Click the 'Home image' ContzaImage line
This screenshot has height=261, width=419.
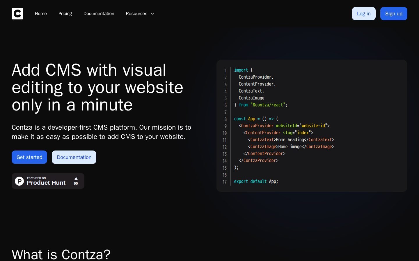291,146
